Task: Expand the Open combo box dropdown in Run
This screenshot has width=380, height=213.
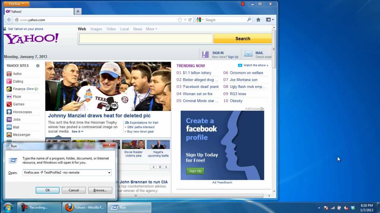Action: coord(109,172)
